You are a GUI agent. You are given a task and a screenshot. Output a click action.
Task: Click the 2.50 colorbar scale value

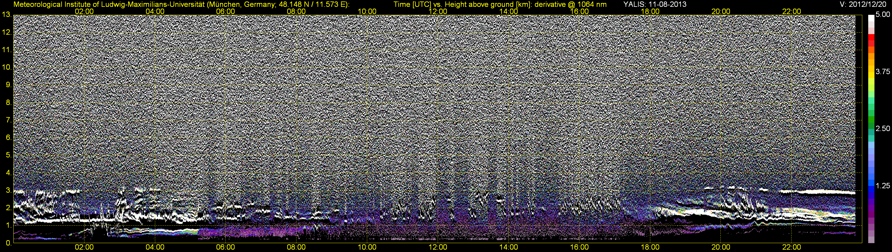point(883,129)
